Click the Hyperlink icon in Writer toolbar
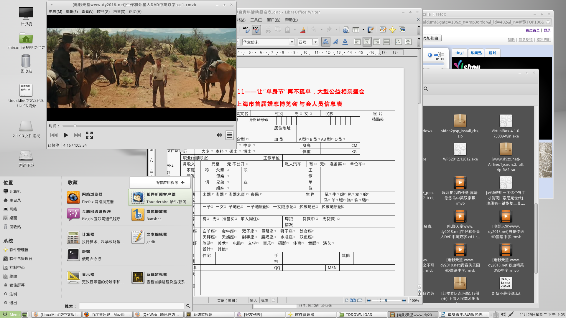Screen dimensions: 566x318 point(346,29)
